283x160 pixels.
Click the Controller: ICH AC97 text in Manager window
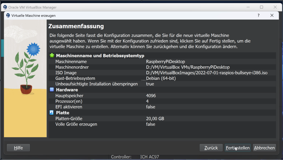135,157
